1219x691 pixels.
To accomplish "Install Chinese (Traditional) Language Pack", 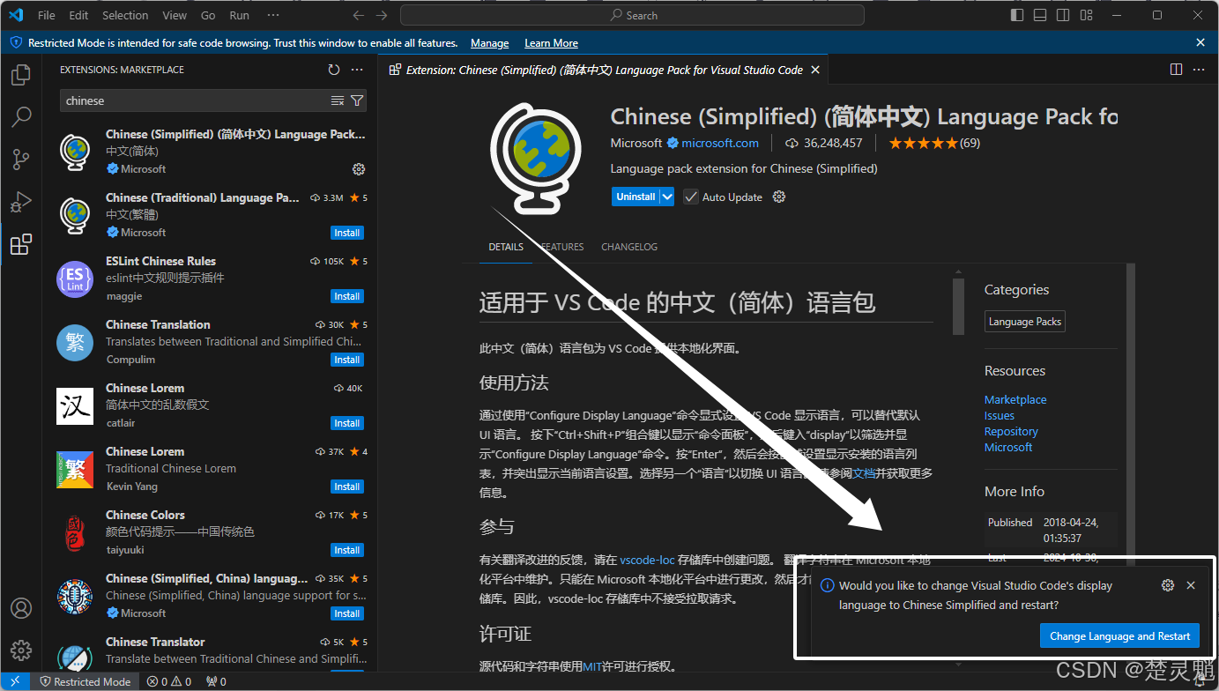I will 347,233.
